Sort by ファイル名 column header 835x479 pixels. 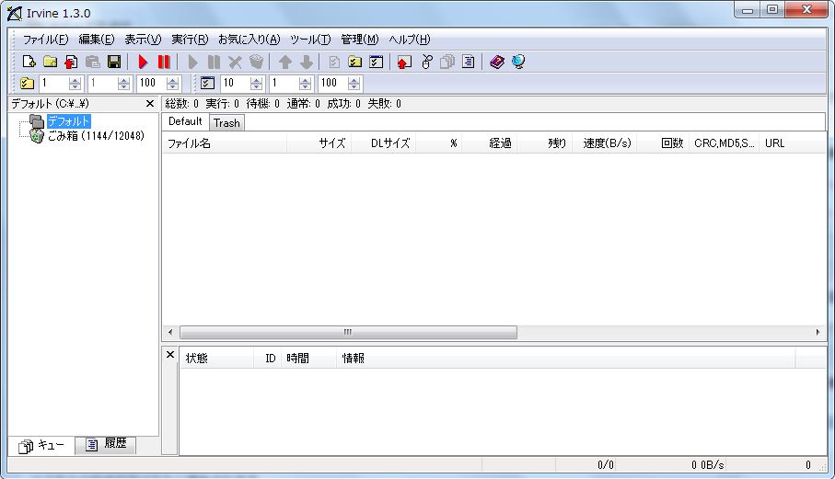tap(225, 143)
